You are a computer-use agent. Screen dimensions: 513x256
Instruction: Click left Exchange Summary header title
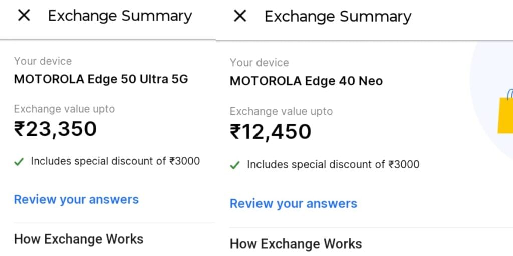click(x=120, y=16)
